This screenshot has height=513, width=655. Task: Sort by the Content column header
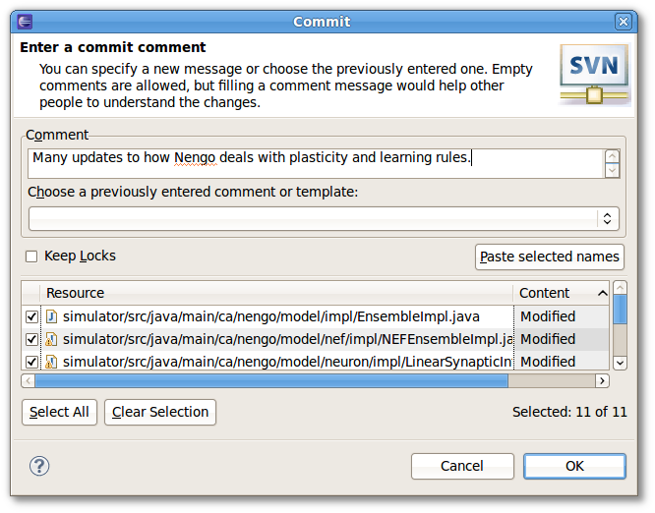[561, 293]
